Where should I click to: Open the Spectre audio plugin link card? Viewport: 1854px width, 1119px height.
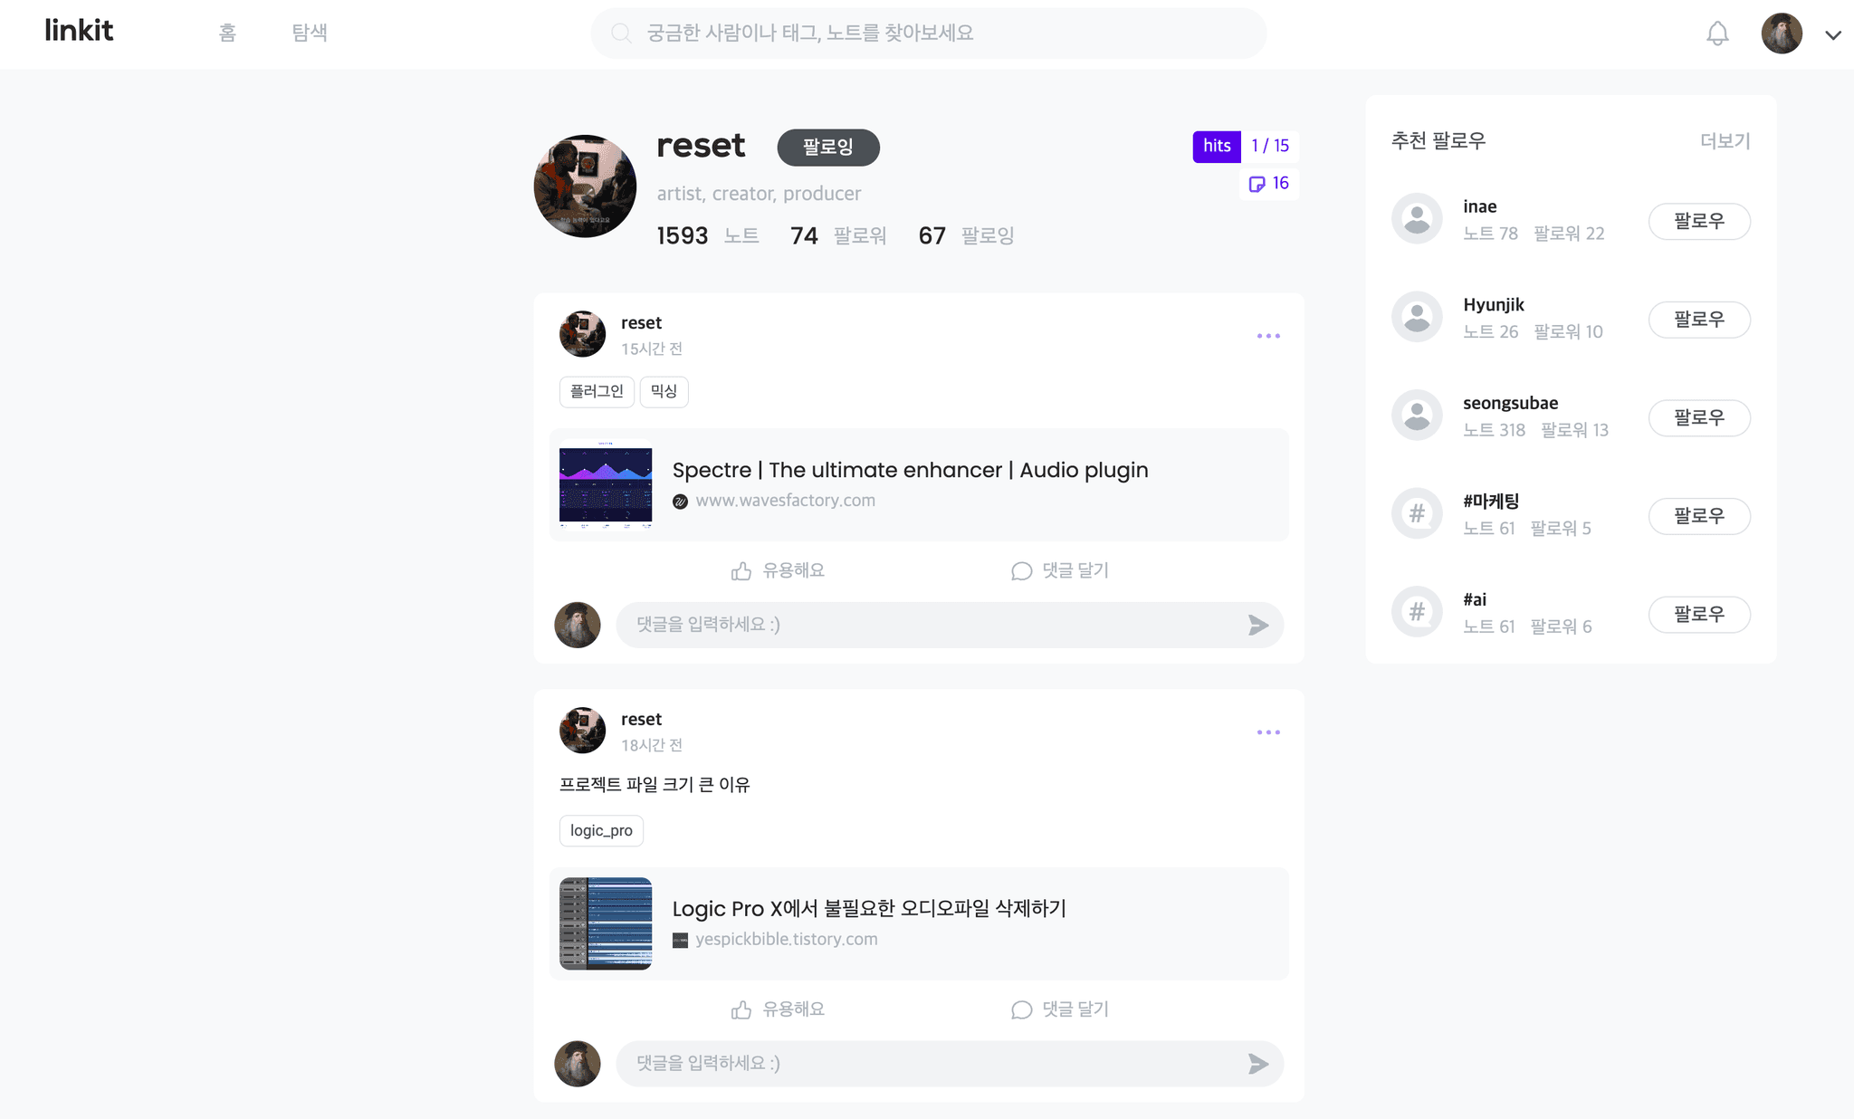(919, 485)
